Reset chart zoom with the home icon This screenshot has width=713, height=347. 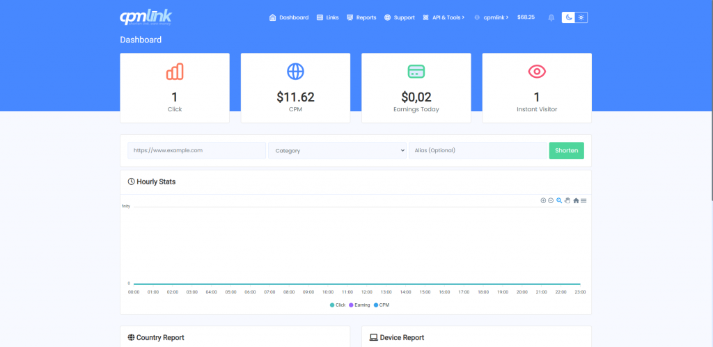point(576,200)
